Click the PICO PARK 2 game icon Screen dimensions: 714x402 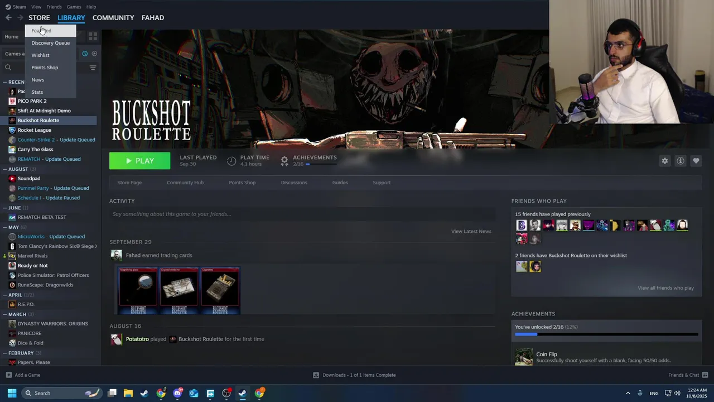12,101
